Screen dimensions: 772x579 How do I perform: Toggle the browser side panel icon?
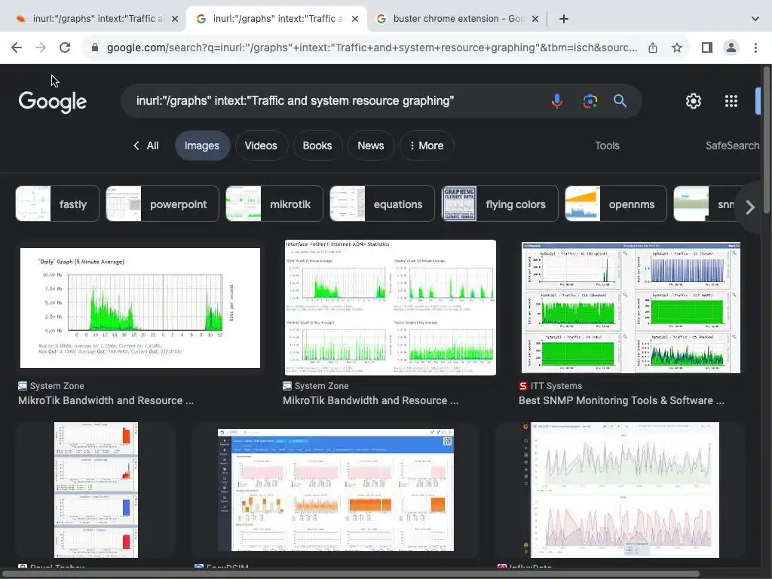click(x=707, y=47)
